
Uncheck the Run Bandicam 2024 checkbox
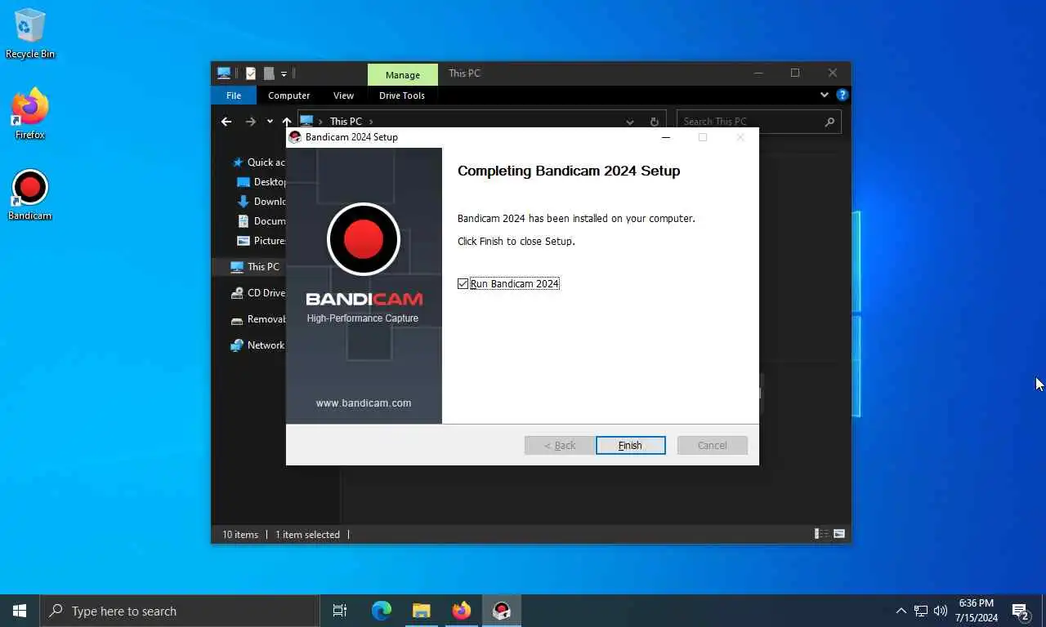pos(463,283)
